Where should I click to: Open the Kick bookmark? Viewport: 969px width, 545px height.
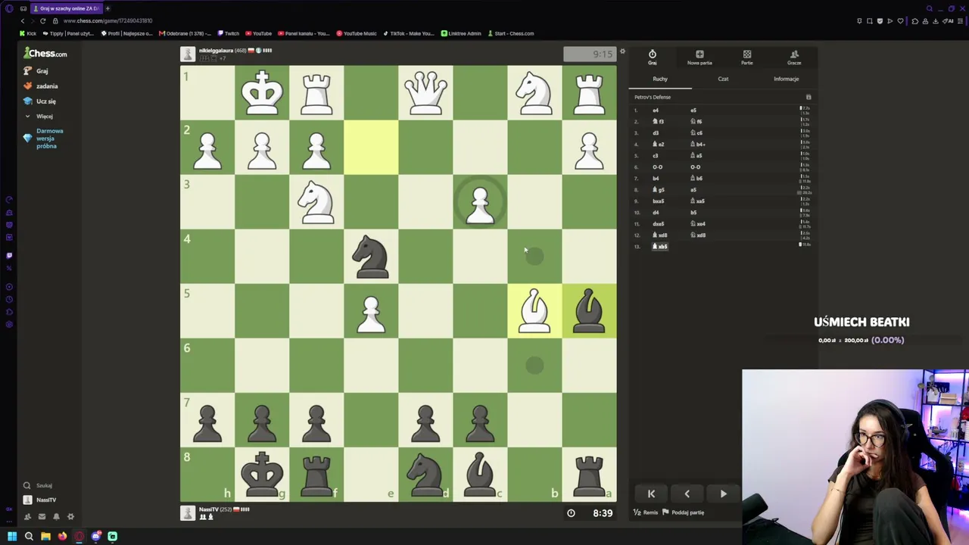[x=29, y=33]
